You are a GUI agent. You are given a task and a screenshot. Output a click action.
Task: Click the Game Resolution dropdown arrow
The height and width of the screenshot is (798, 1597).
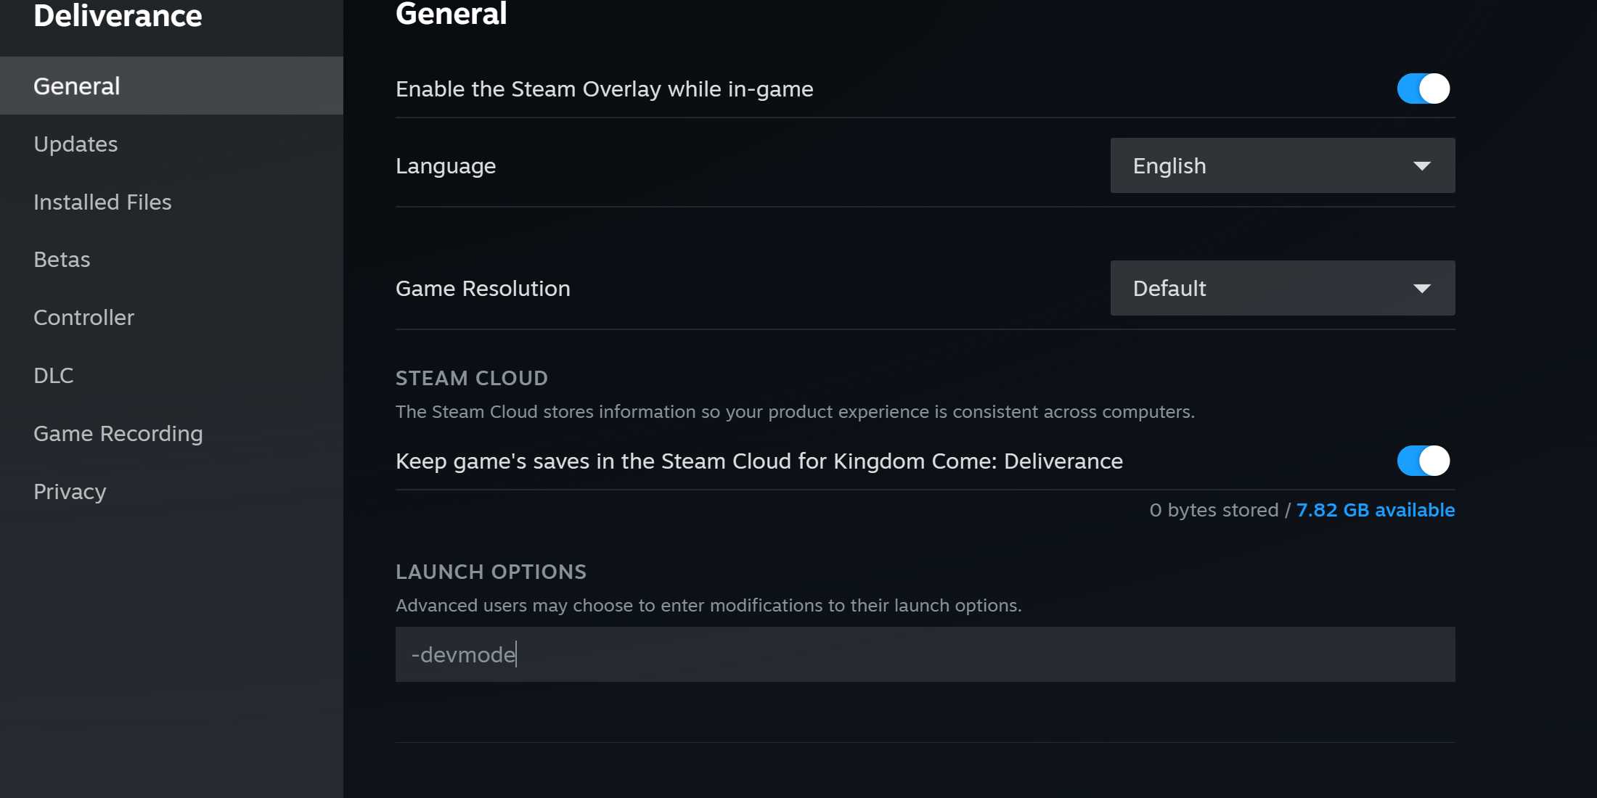(x=1422, y=289)
